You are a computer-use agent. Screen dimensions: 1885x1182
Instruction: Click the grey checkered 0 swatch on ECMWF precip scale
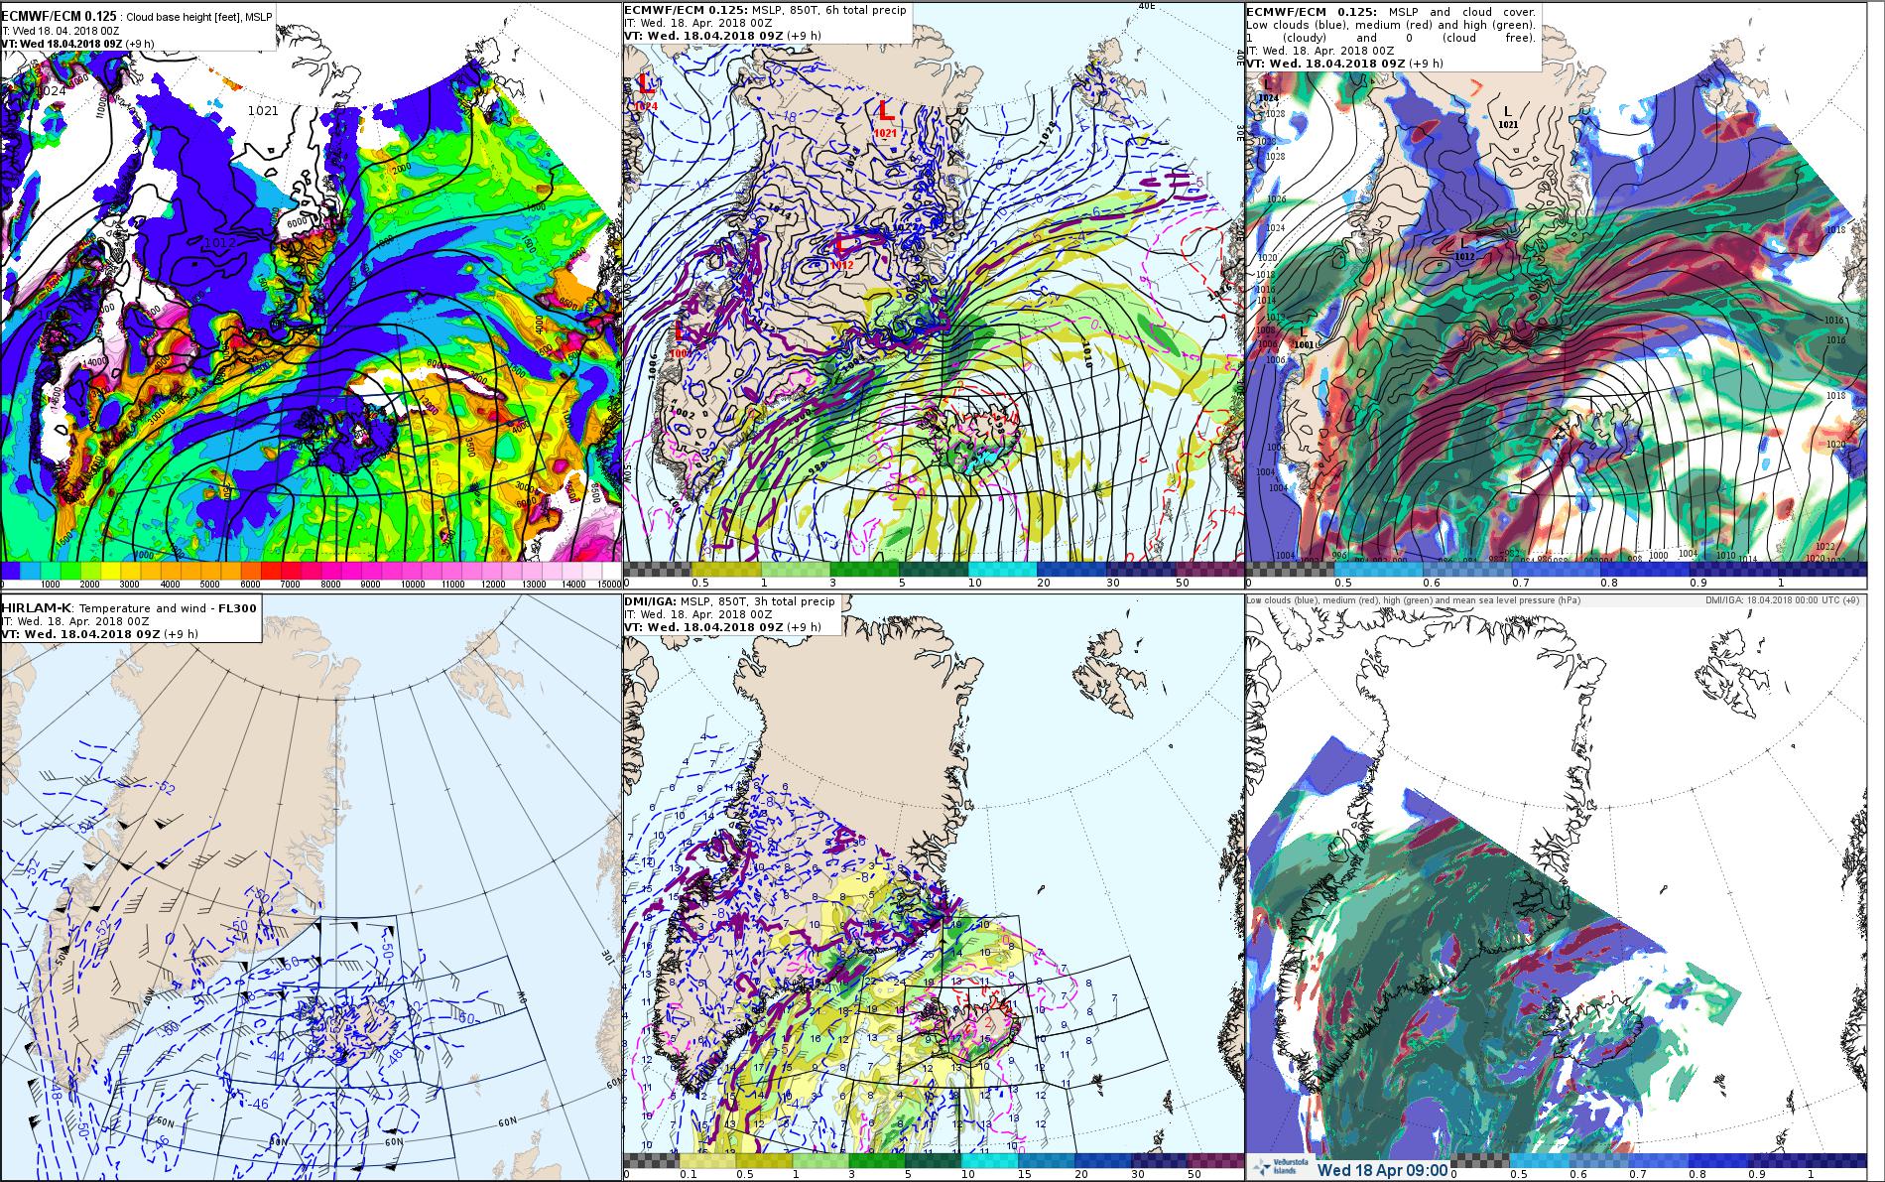pos(657,569)
